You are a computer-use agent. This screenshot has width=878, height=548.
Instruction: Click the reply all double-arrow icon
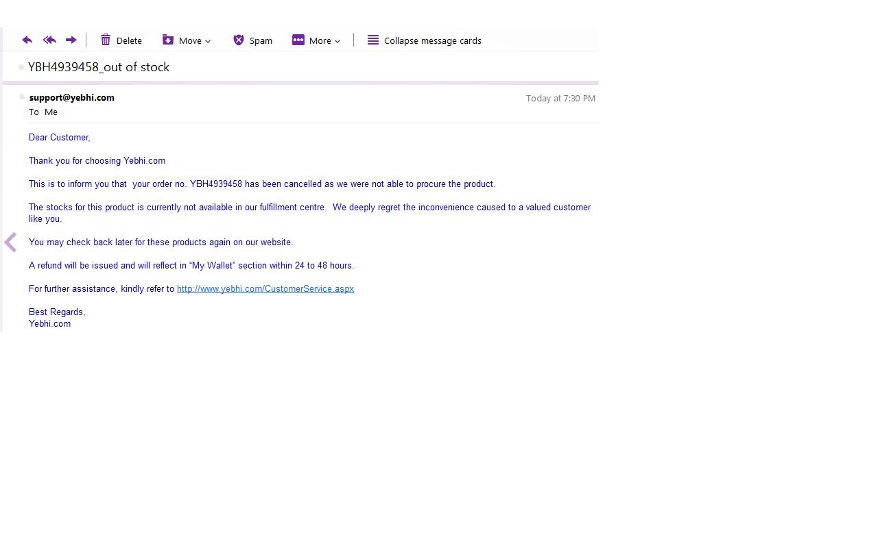click(49, 40)
